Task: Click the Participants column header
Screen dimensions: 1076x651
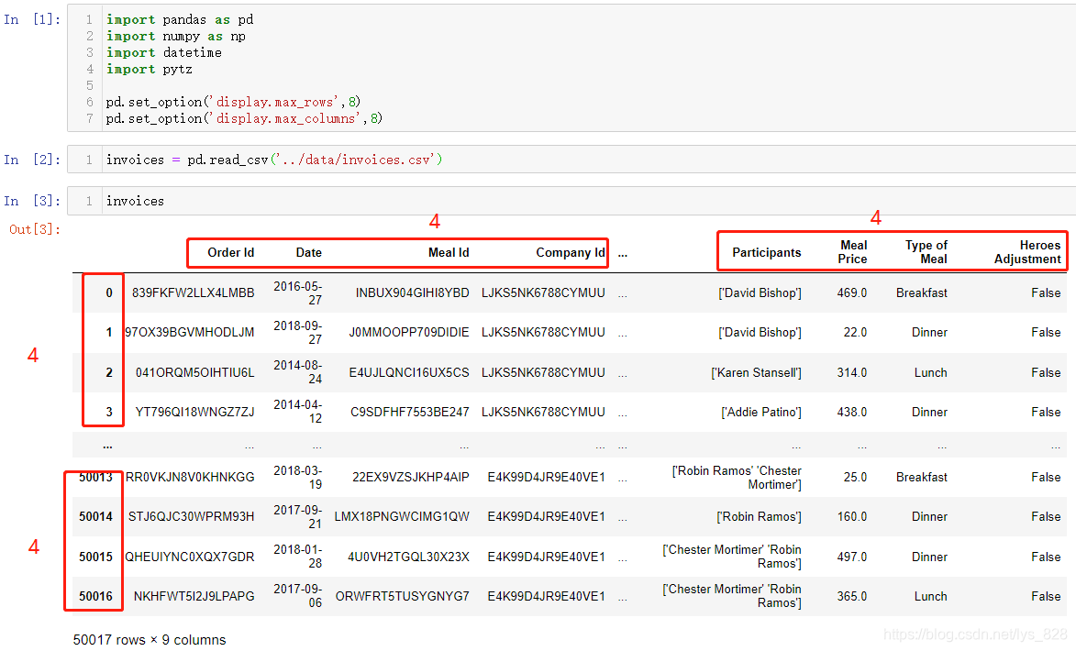Action: 767,252
